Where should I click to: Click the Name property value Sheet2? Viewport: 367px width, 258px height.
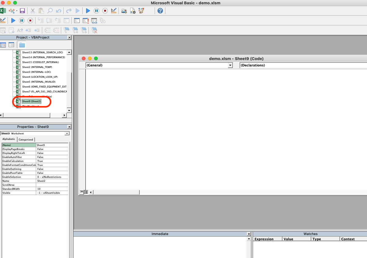[x=52, y=181]
